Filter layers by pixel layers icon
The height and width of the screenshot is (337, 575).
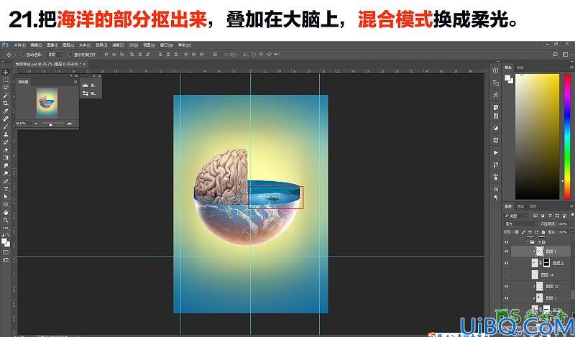pos(535,216)
